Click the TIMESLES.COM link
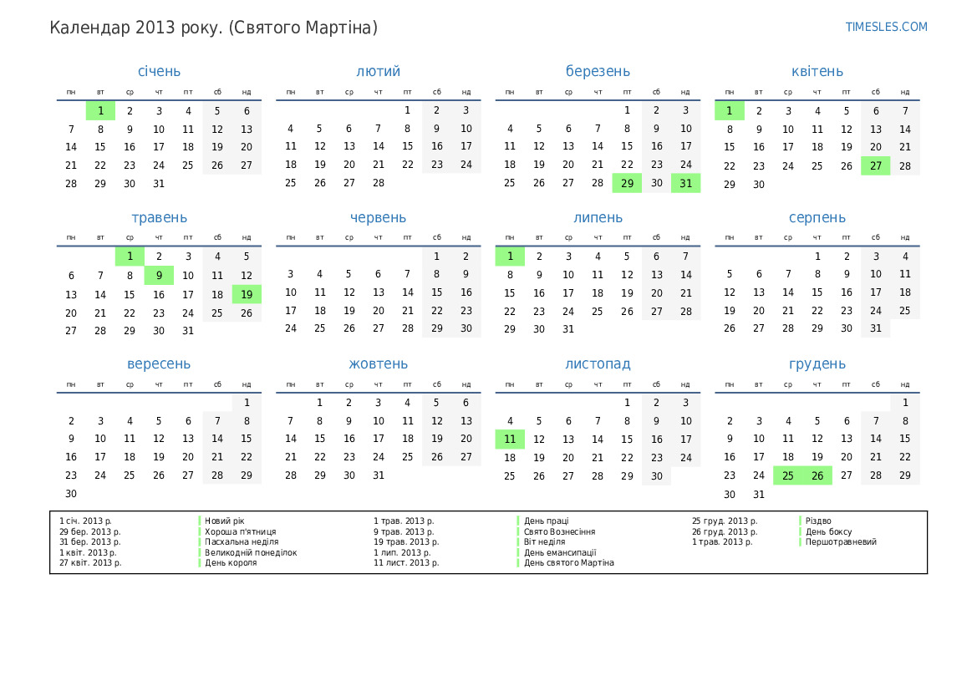 (x=886, y=27)
